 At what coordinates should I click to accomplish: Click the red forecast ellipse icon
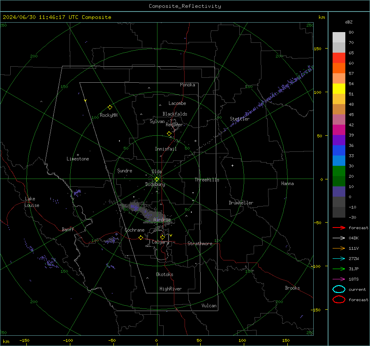(339, 300)
